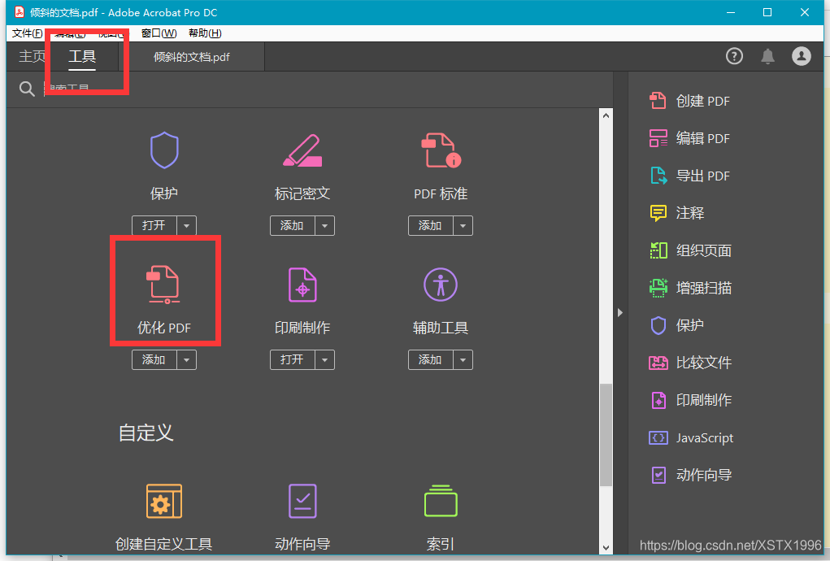Expand dropdown arrow beside 标记密文 添加 button

tap(324, 225)
